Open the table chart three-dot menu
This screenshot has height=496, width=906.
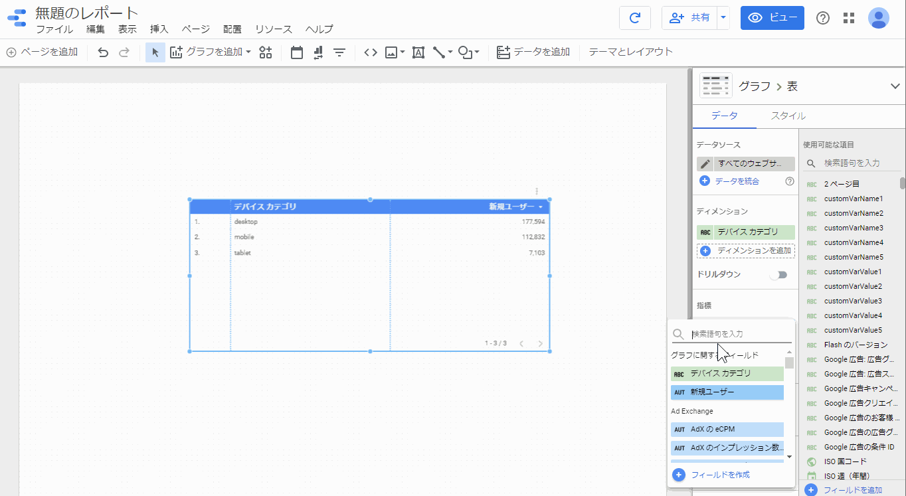coord(537,191)
